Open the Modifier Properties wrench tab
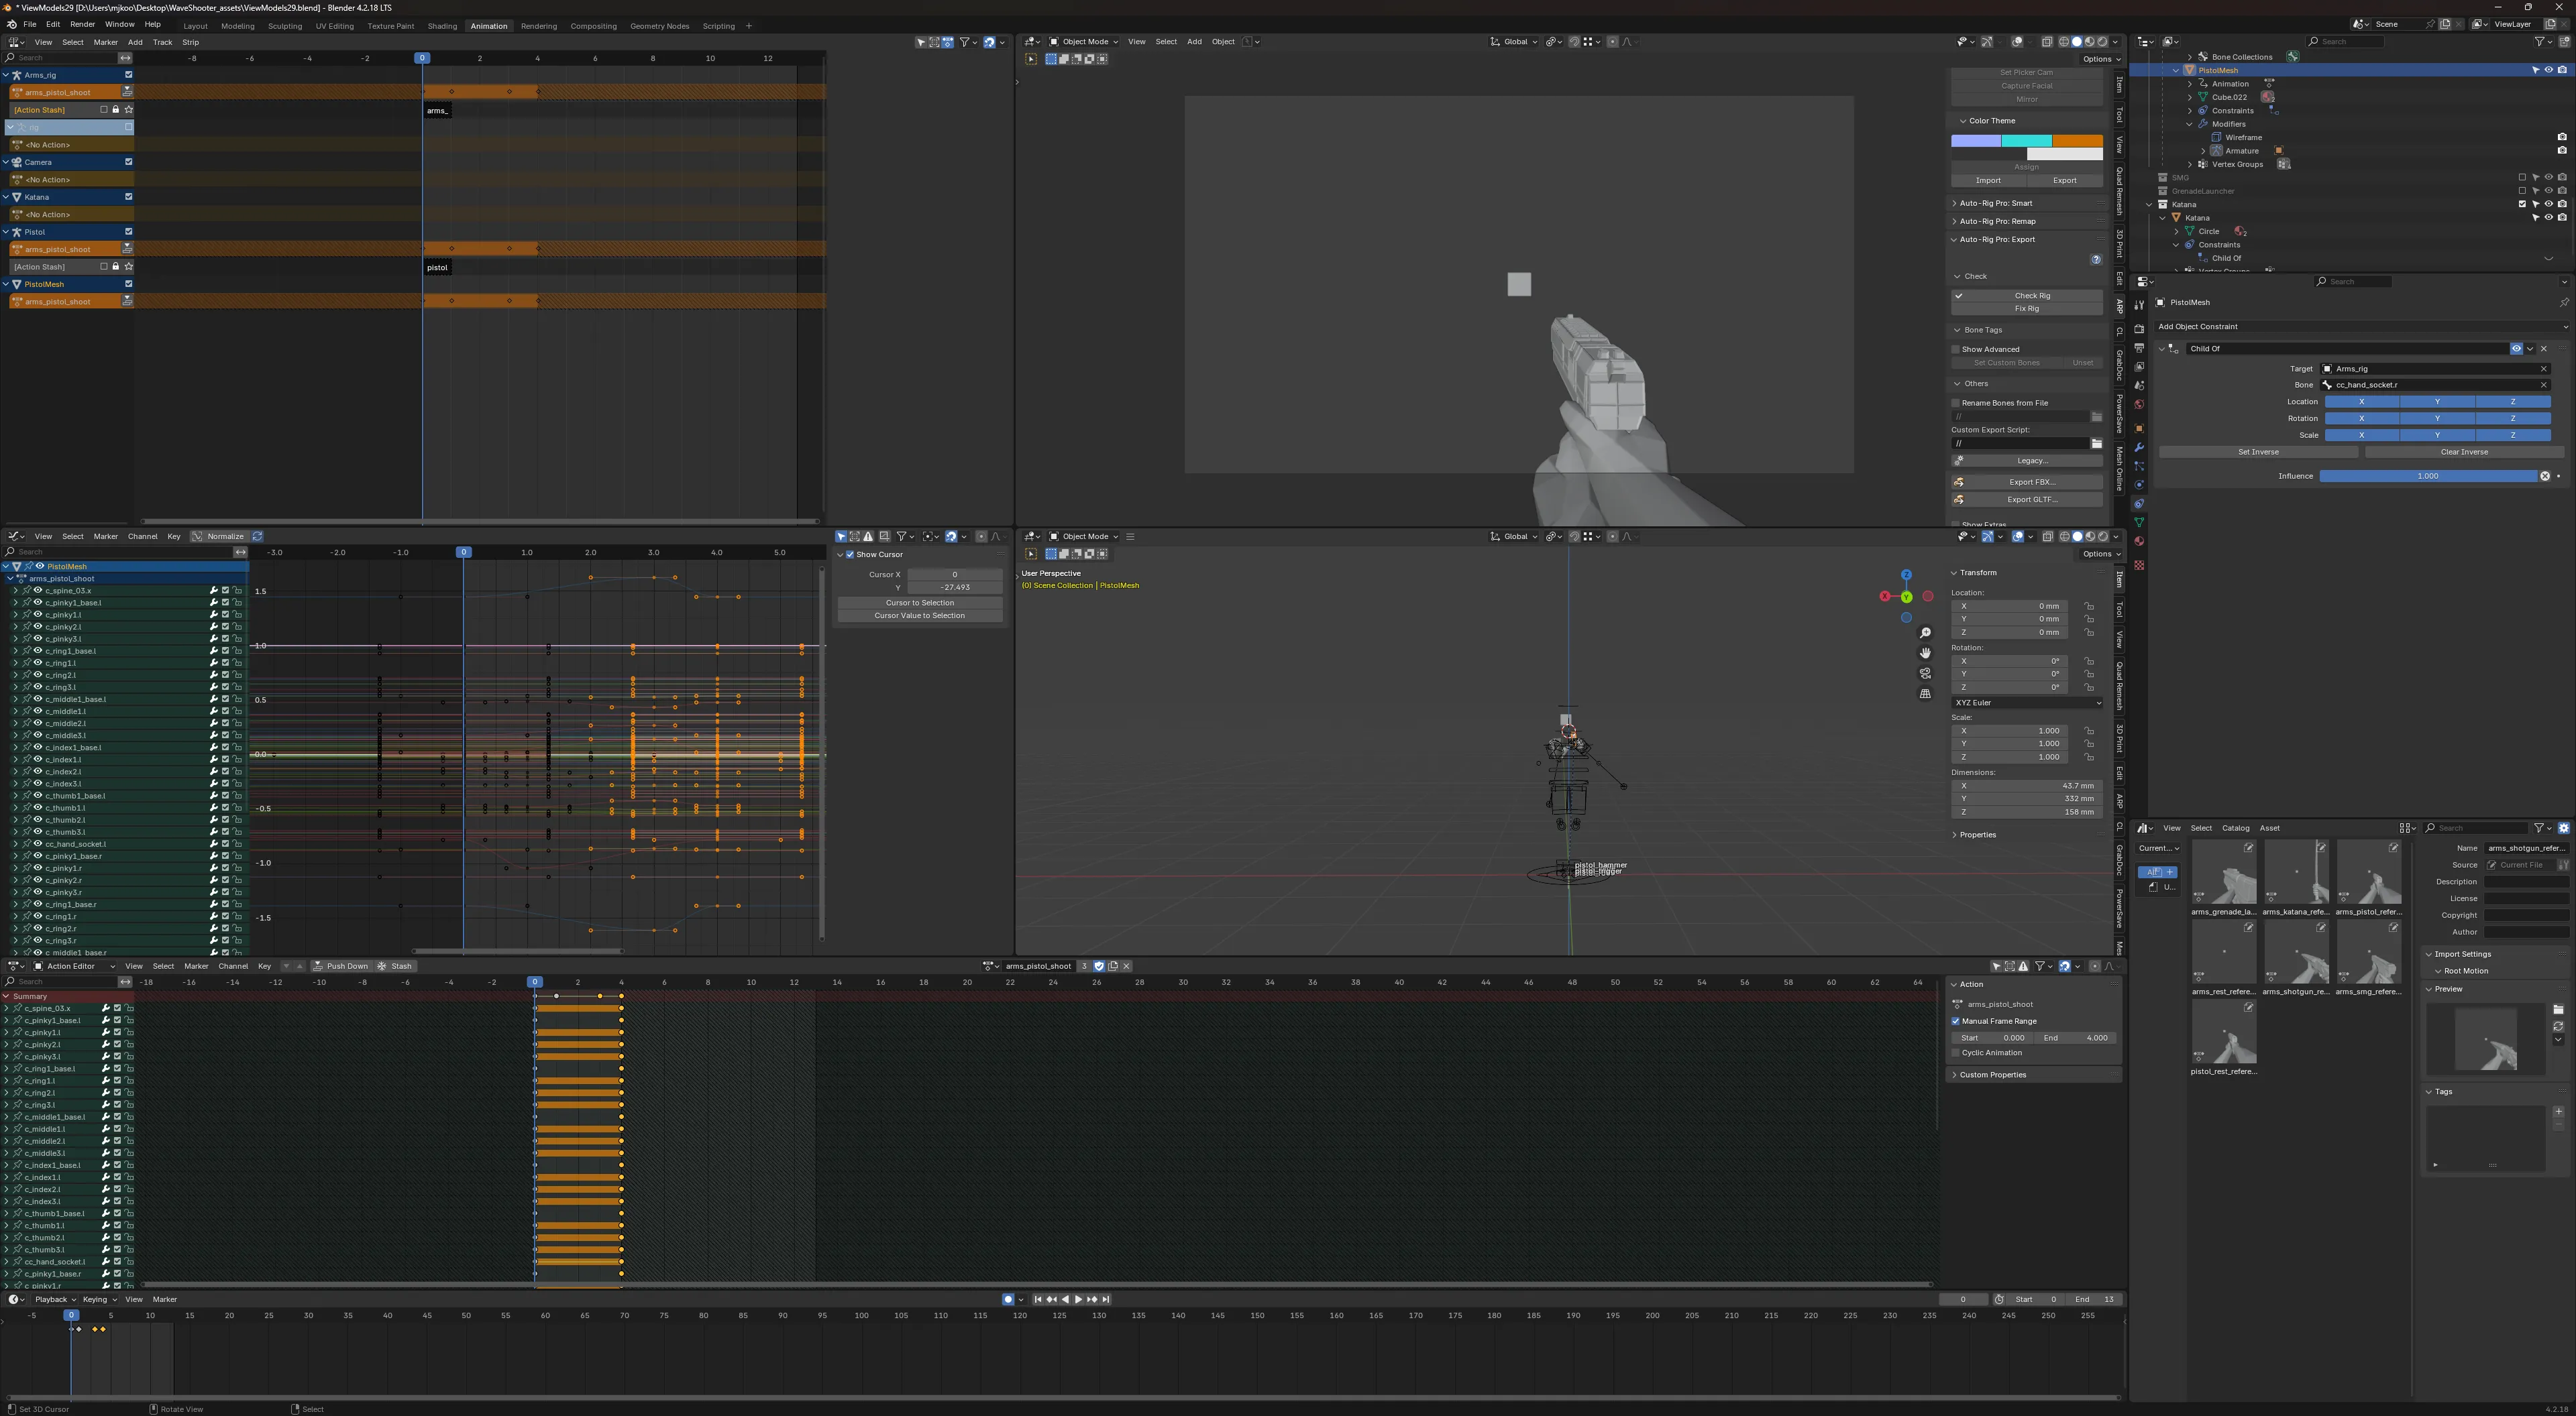This screenshot has height=1416, width=2576. click(x=2140, y=448)
